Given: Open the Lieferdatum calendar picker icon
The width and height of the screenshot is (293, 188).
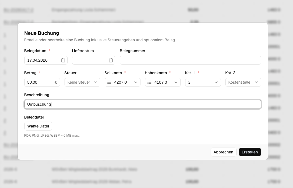Looking at the screenshot, I should click(111, 60).
